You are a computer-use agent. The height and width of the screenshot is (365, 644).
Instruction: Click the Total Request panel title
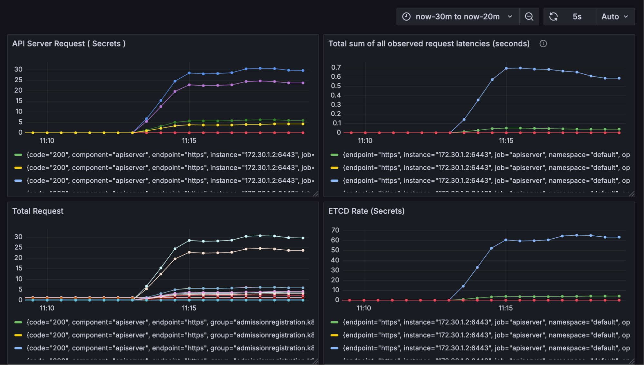click(38, 211)
